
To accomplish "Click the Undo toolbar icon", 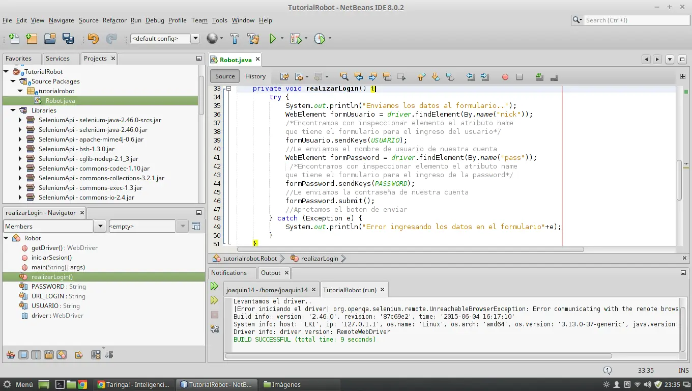I will 93,38.
